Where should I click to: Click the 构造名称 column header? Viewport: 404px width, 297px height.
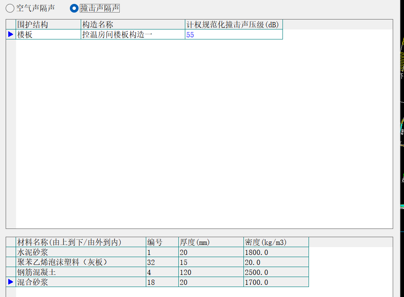[133, 25]
